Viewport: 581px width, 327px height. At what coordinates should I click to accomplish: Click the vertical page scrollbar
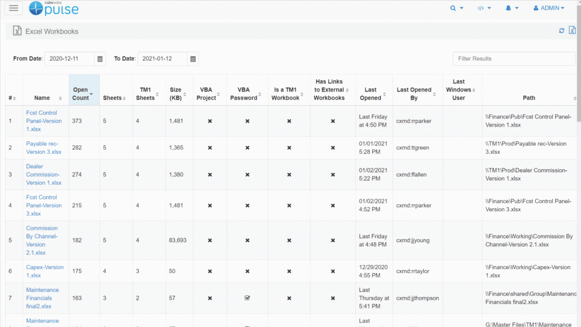[578, 57]
